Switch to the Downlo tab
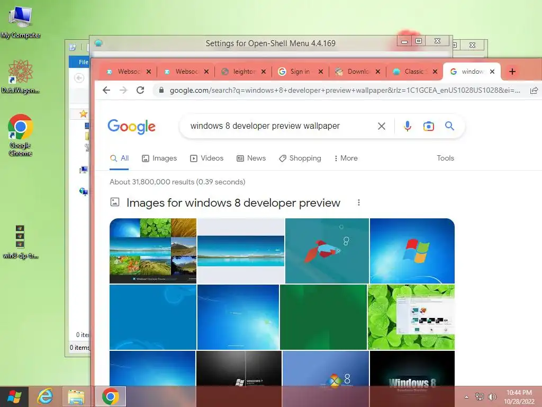 tap(357, 72)
